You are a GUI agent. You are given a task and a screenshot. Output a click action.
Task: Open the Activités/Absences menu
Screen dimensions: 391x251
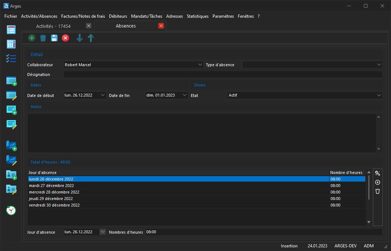pos(39,16)
